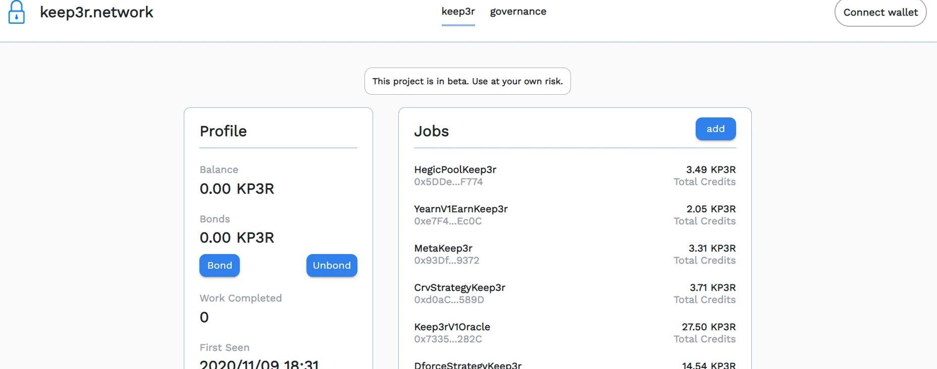Click address 0x5DDe...F774
The image size is (937, 369).
[448, 182]
